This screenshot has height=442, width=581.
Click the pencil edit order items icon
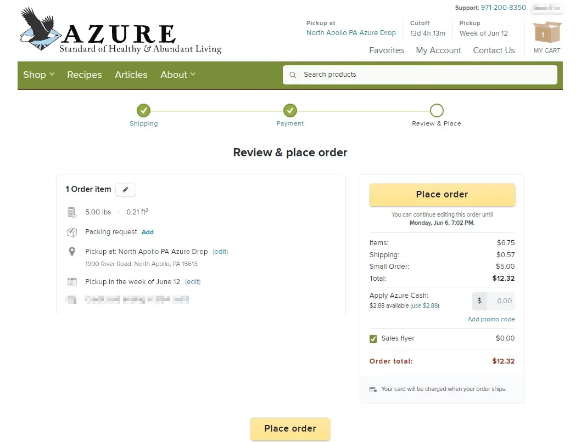(126, 190)
